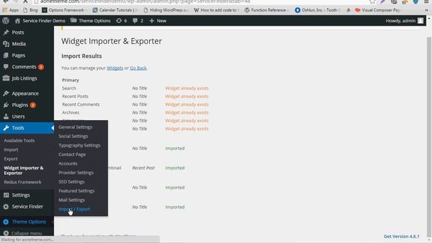Open Calendar Tutorials bookmark
Screen dimensions: 432x243
click(x=115, y=10)
